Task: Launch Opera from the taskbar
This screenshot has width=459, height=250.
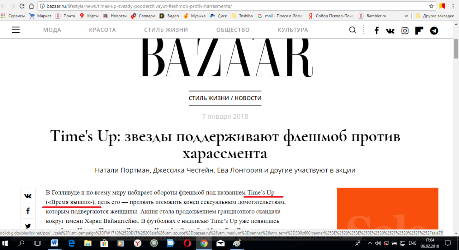Action: (187, 243)
